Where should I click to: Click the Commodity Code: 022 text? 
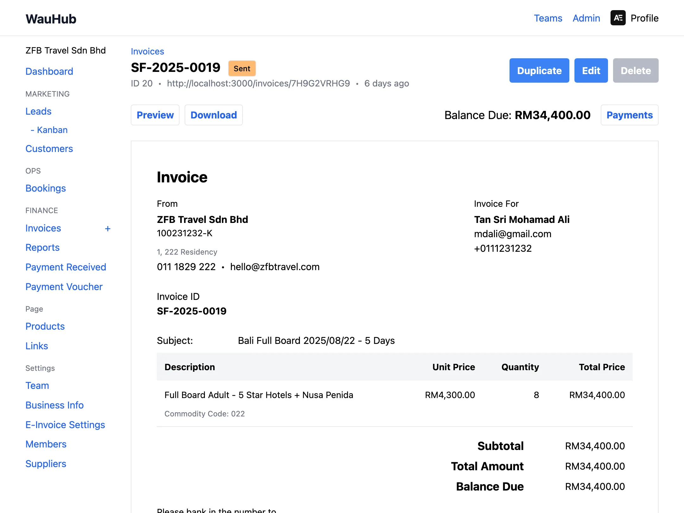[x=205, y=414]
